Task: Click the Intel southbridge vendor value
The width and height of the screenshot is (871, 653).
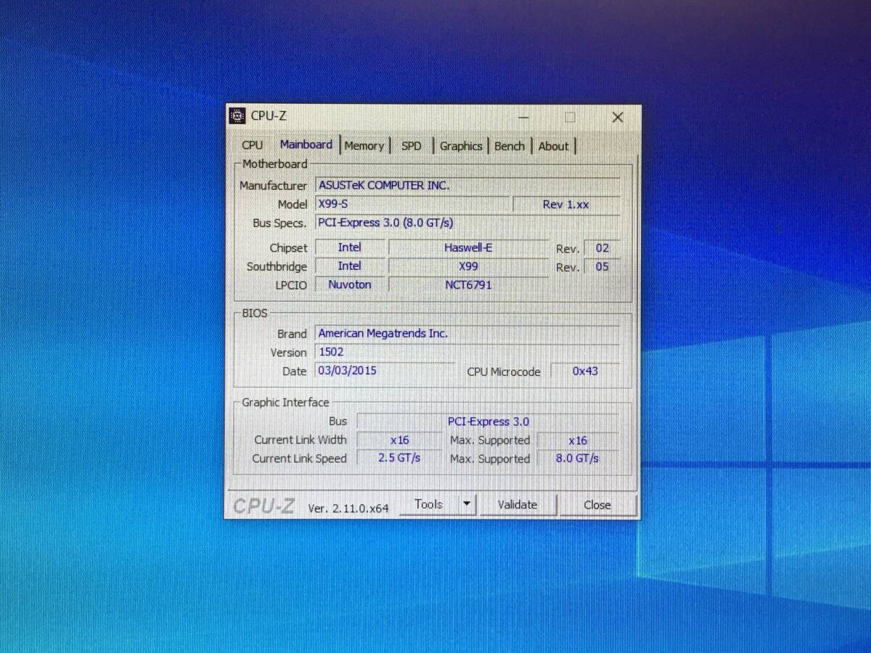Action: click(350, 266)
